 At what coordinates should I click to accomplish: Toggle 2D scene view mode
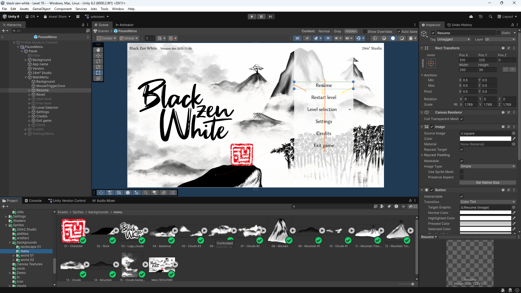click(x=297, y=38)
